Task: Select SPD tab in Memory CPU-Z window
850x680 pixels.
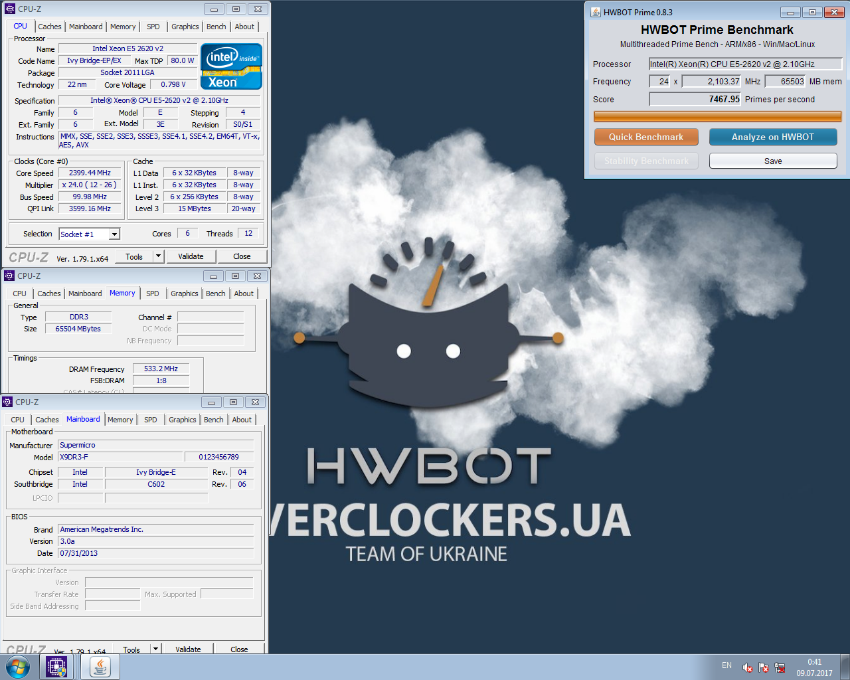Action: [153, 294]
